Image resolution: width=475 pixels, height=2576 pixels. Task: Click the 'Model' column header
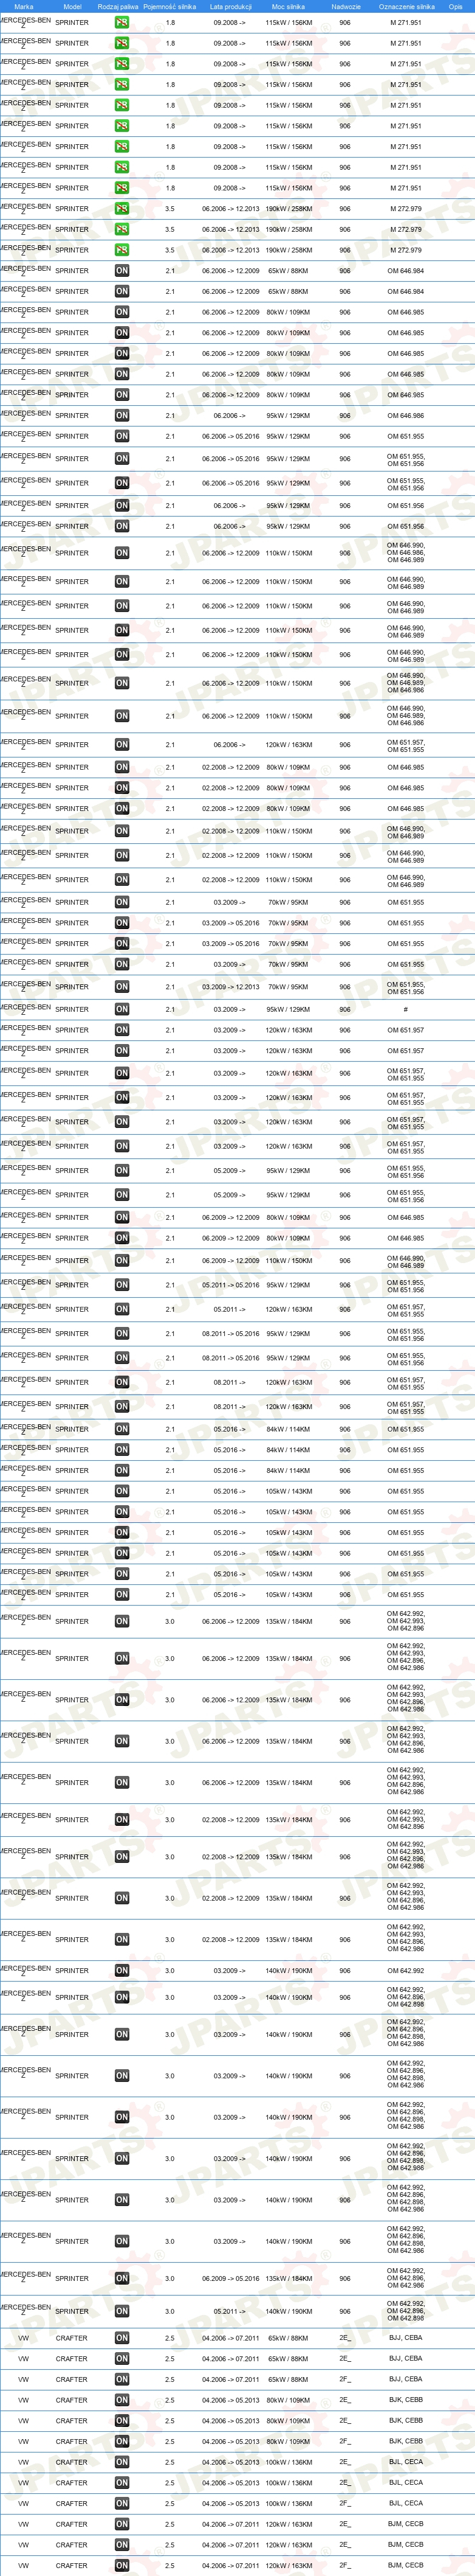click(72, 6)
